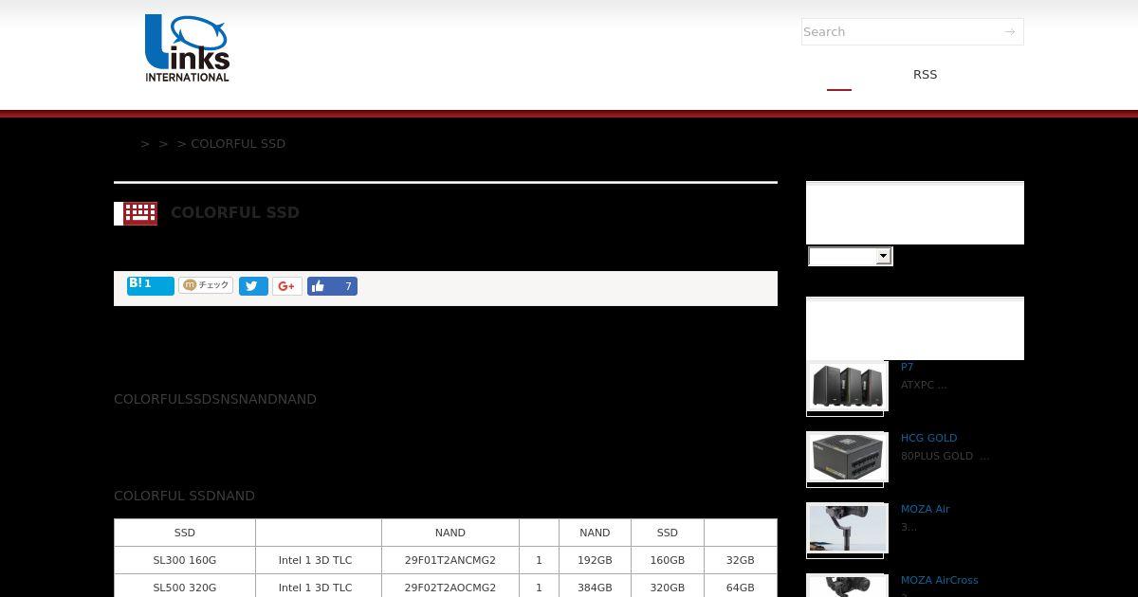Image resolution: width=1138 pixels, height=597 pixels.
Task: Select the 320GB SSD capacity cell
Action: pyautogui.click(x=668, y=586)
